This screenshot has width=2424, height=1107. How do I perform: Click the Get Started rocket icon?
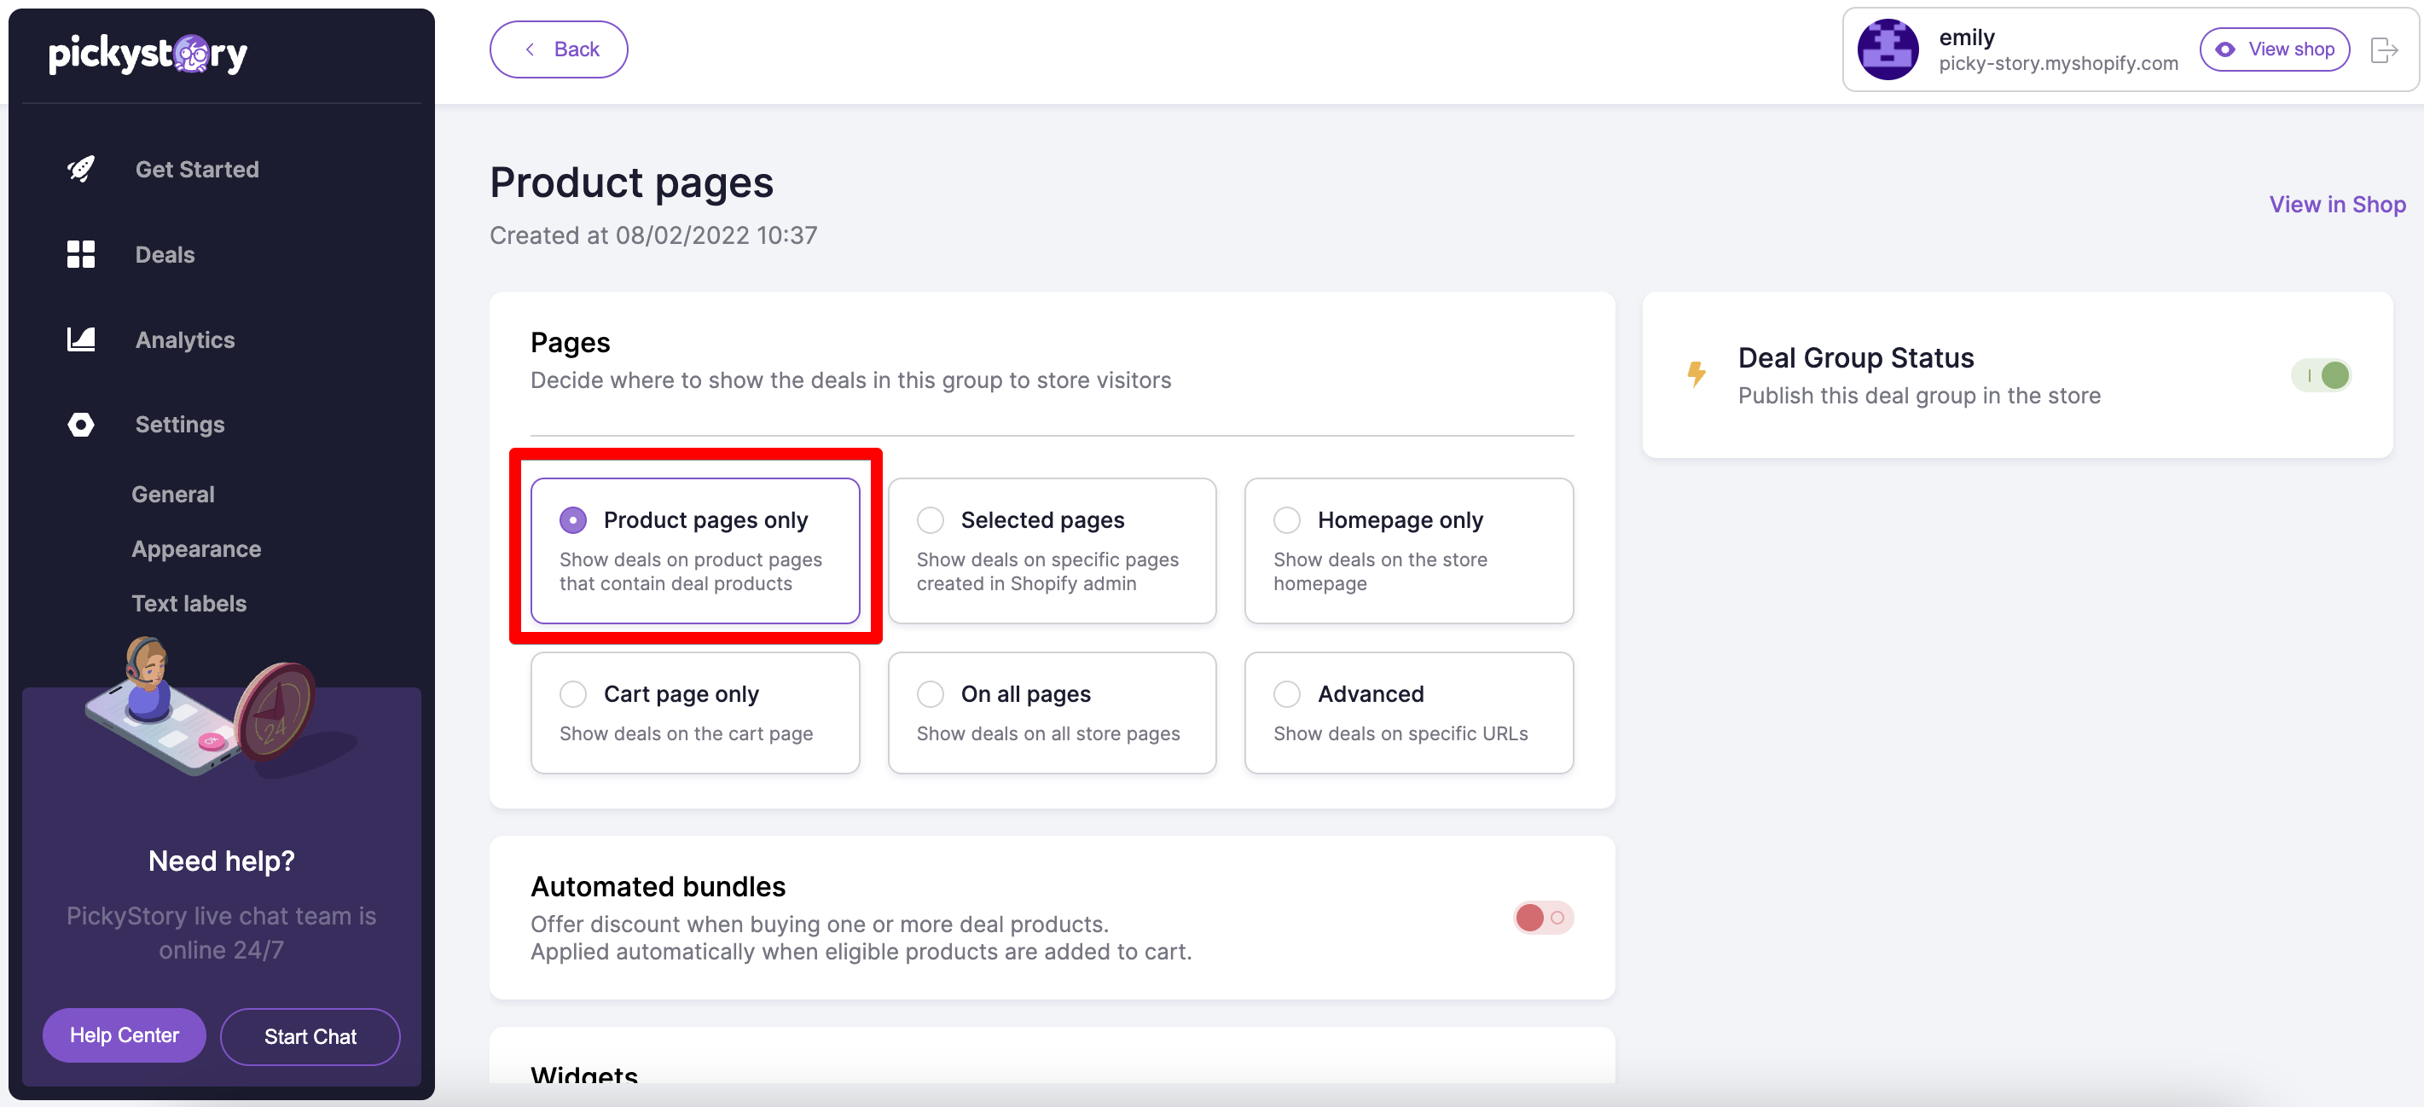pyautogui.click(x=81, y=170)
